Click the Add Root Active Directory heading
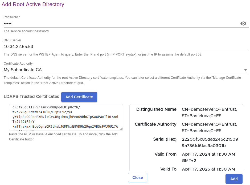The height and width of the screenshot is (185, 250). pos(33,4)
